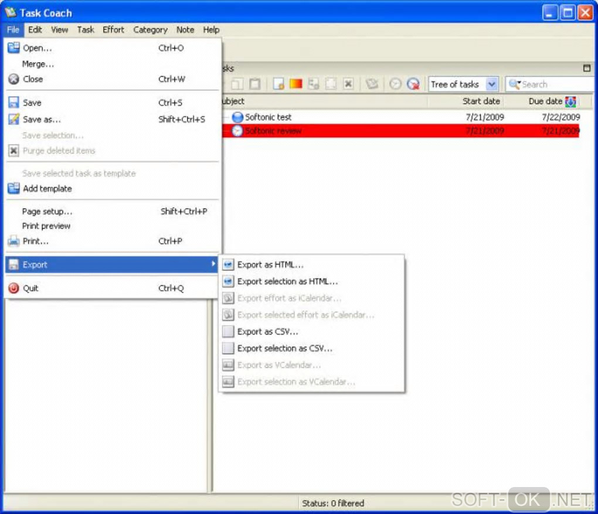
Task: Choose Merge... from File menu
Action: 113,64
